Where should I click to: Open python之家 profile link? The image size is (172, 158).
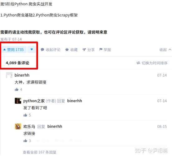click(34, 101)
